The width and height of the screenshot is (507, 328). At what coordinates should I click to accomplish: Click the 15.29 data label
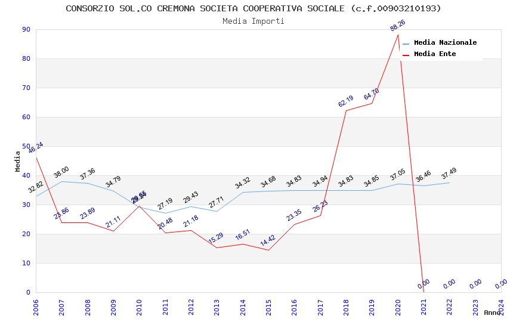pos(216,238)
